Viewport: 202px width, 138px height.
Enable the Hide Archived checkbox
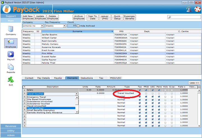(78, 26)
